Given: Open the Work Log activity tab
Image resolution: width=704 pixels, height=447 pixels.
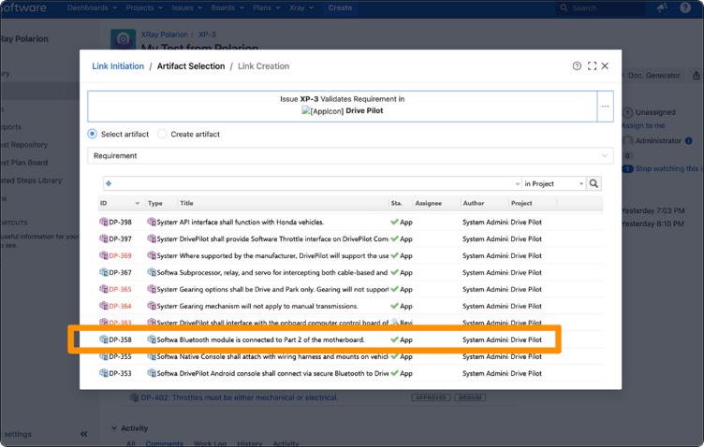Looking at the screenshot, I should click(210, 443).
